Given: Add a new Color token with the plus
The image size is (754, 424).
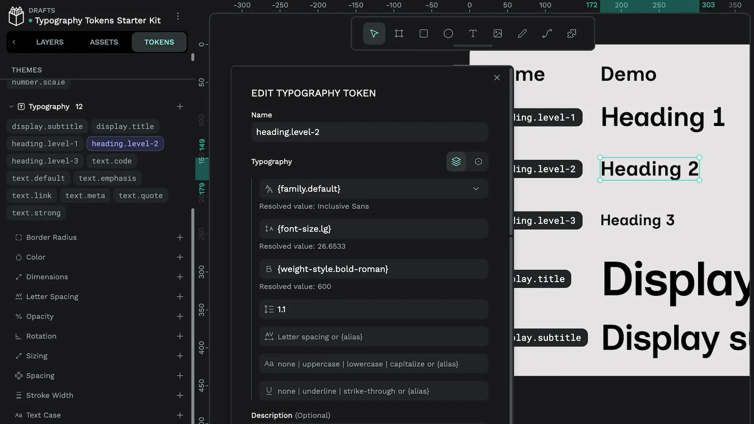Looking at the screenshot, I should tap(180, 257).
